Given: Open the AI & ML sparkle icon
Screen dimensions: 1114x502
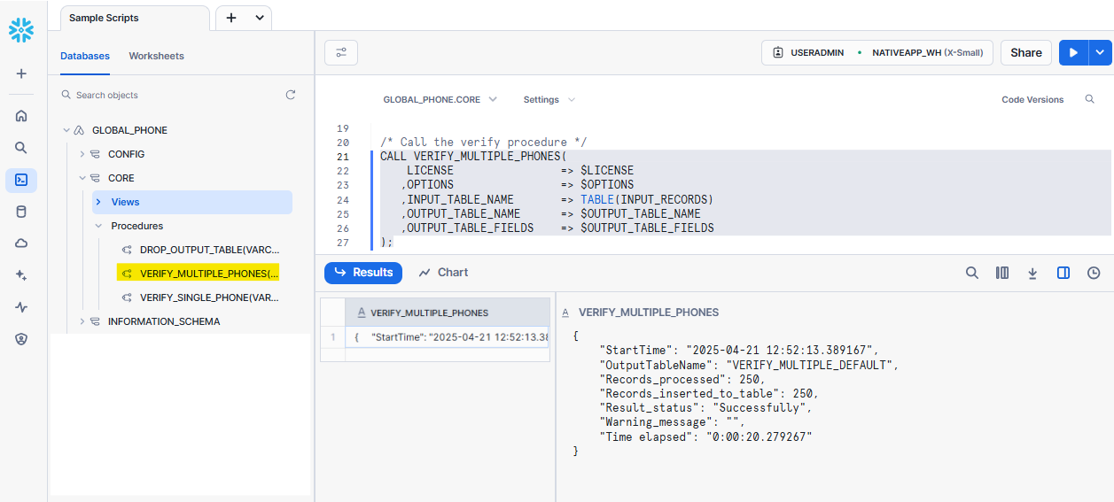Looking at the screenshot, I should coord(21,275).
